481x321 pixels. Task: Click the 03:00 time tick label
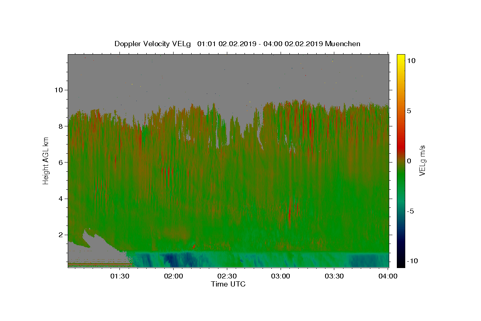pos(281,276)
